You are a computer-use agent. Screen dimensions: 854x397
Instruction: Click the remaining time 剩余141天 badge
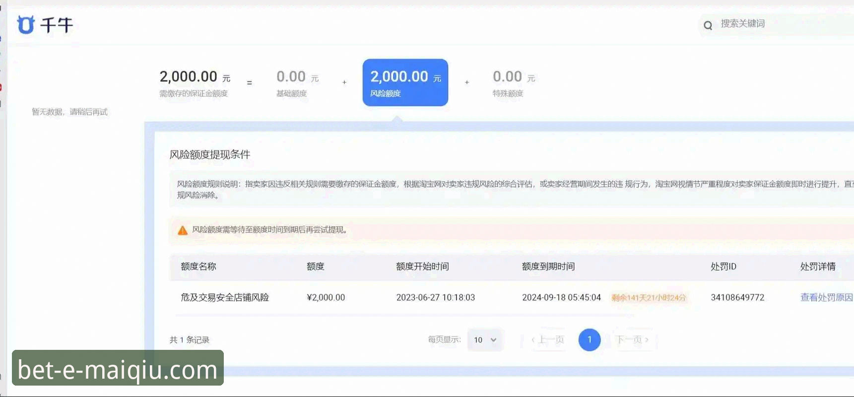tap(649, 298)
